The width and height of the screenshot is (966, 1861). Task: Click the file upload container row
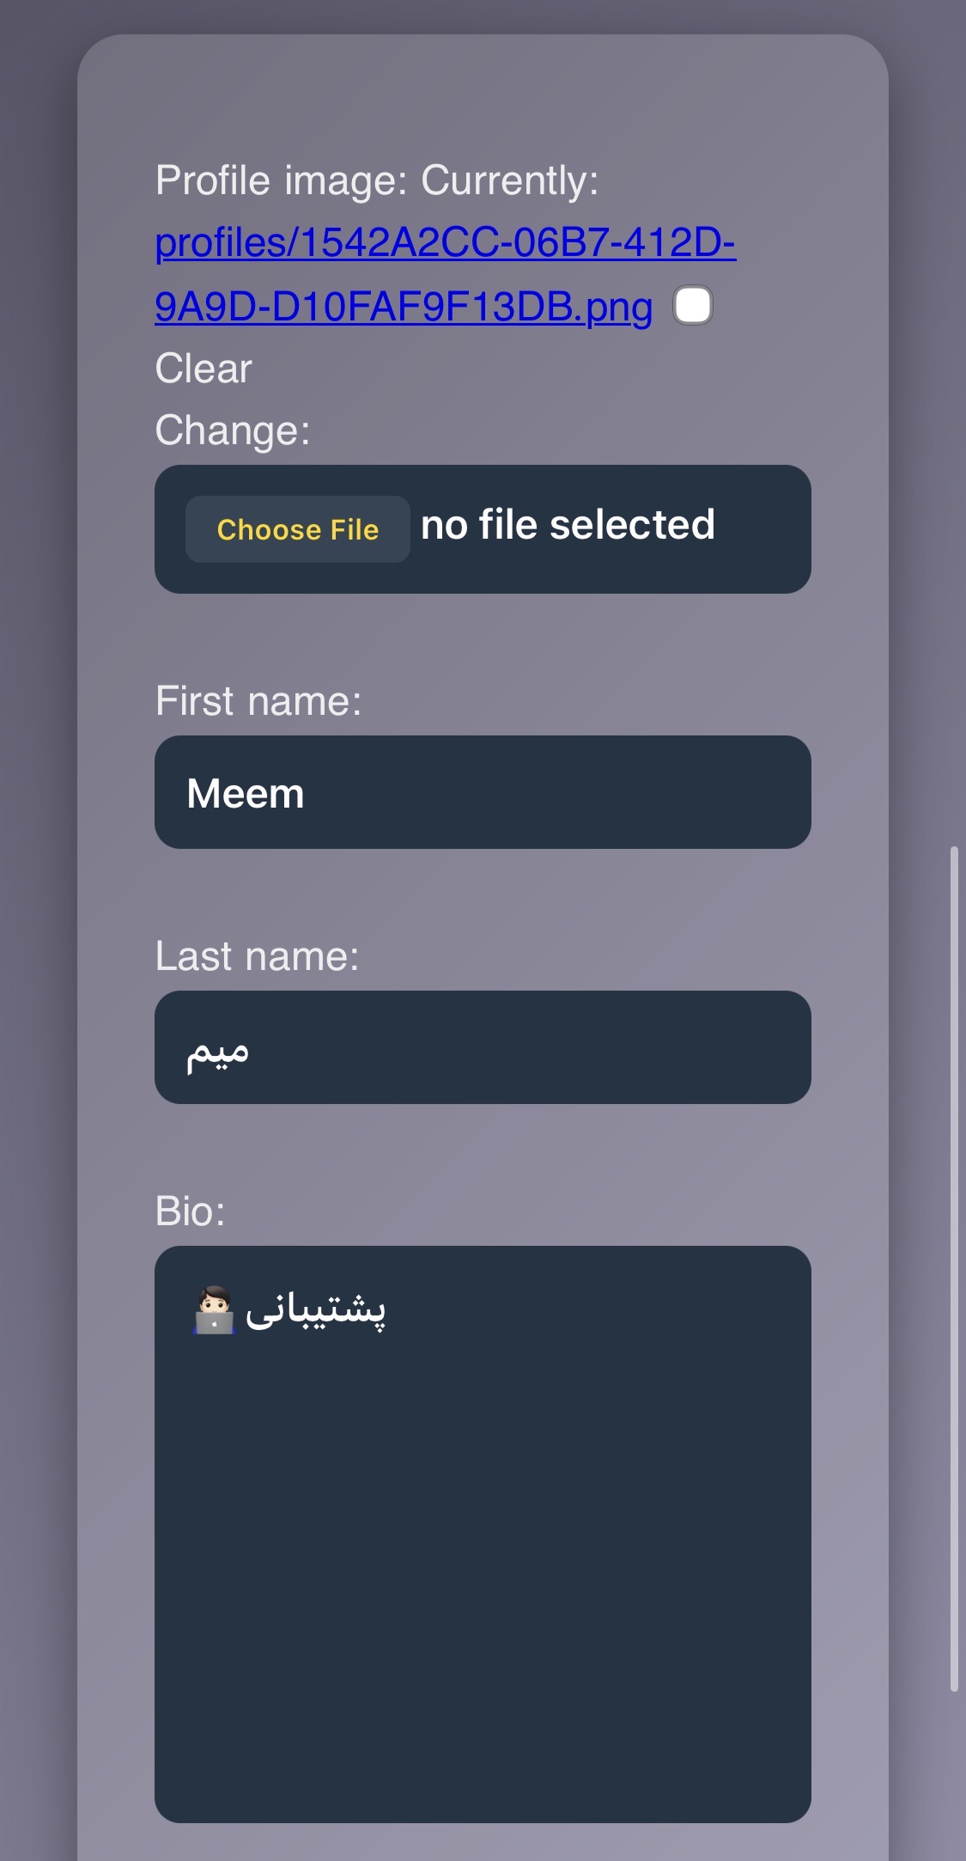[481, 529]
